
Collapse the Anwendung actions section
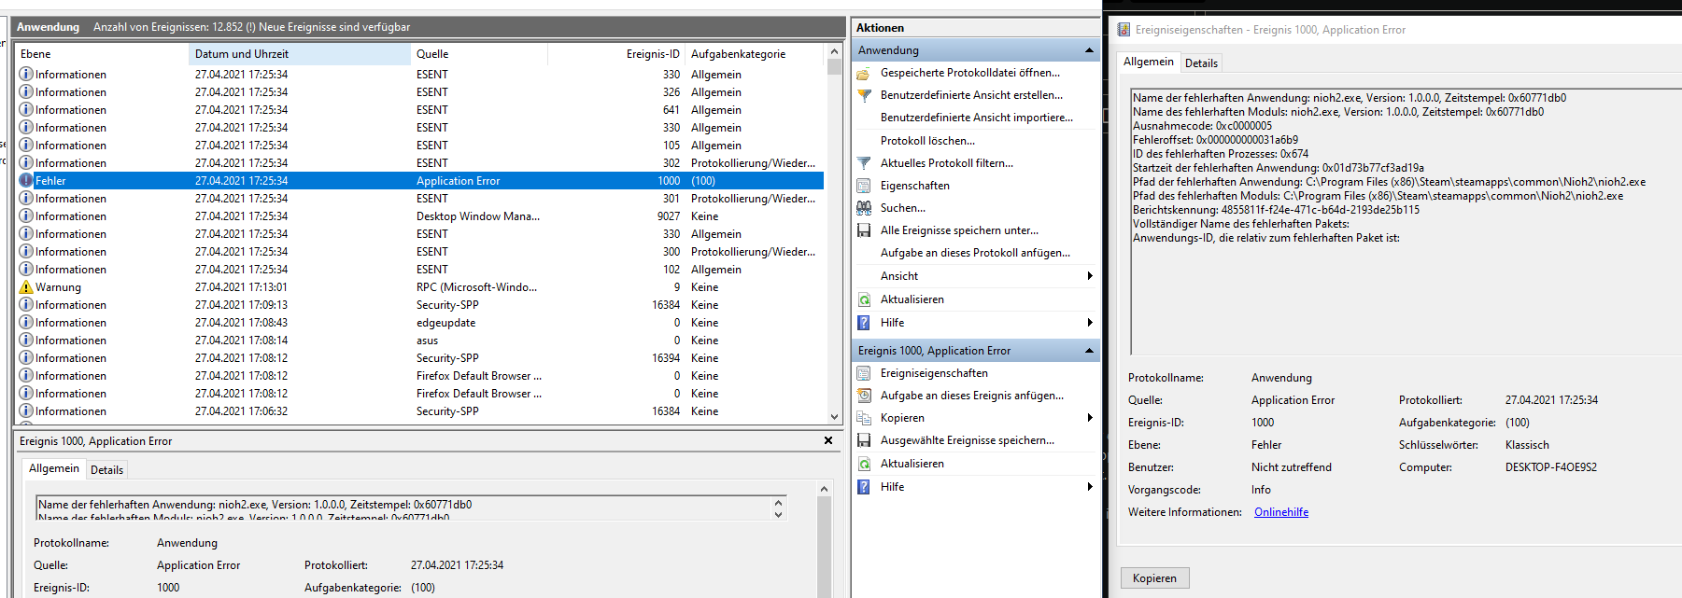[1089, 50]
